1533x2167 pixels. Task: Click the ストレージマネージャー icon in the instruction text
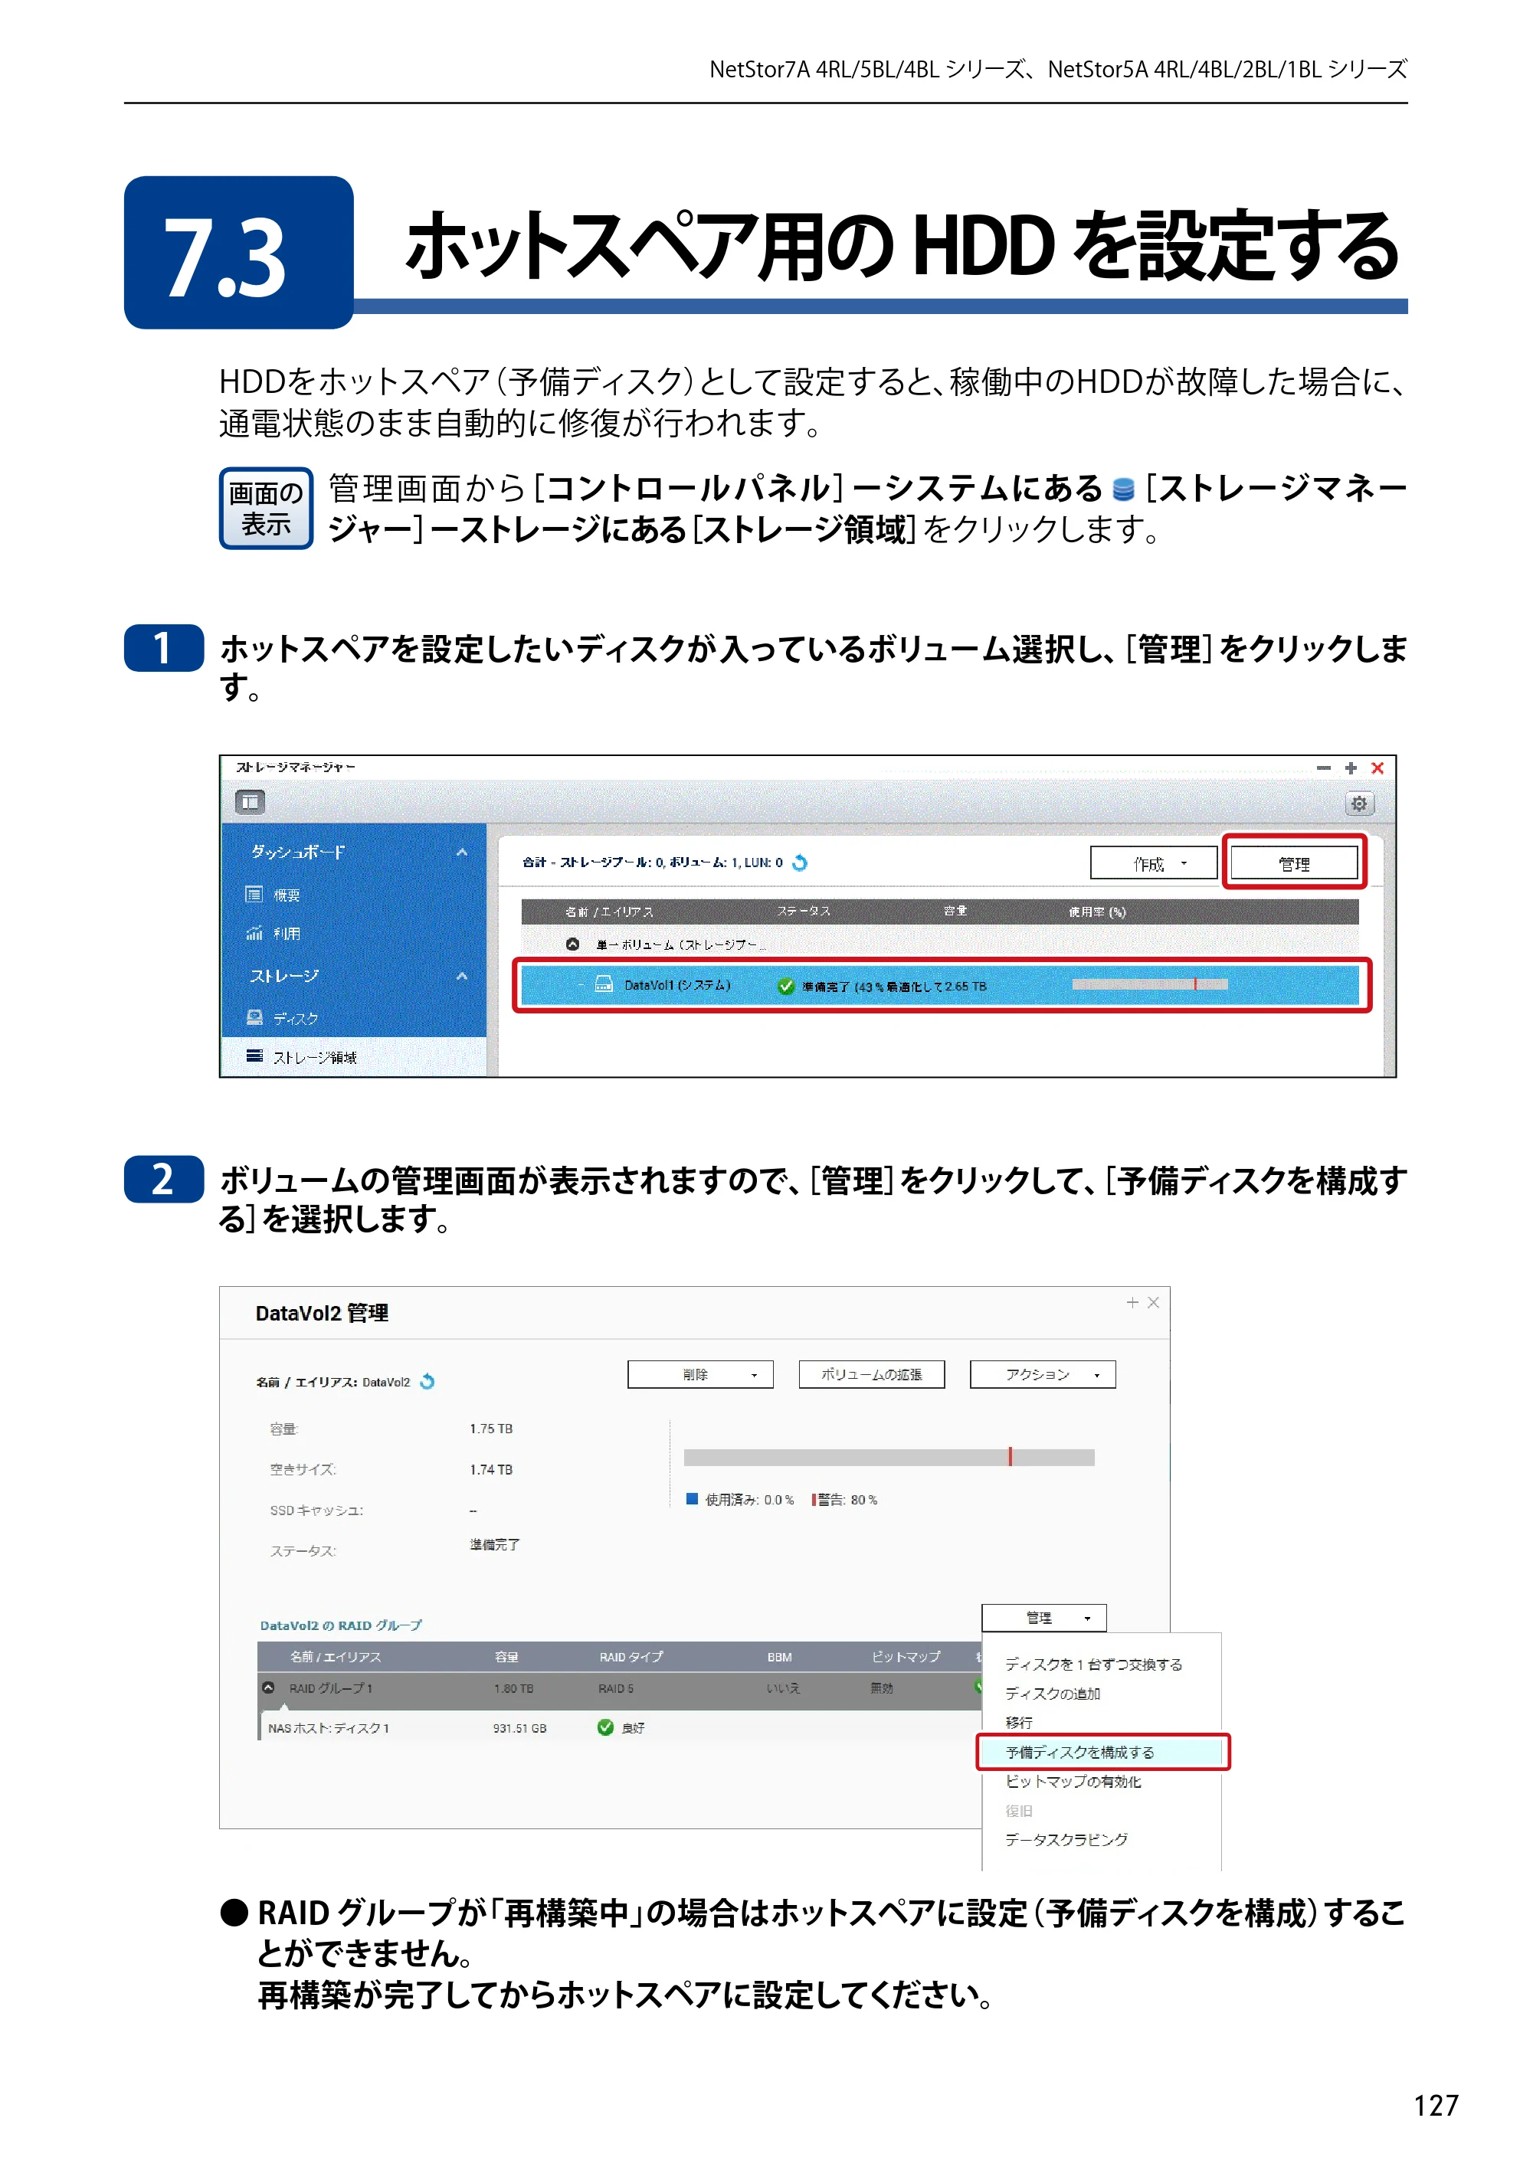1123,489
